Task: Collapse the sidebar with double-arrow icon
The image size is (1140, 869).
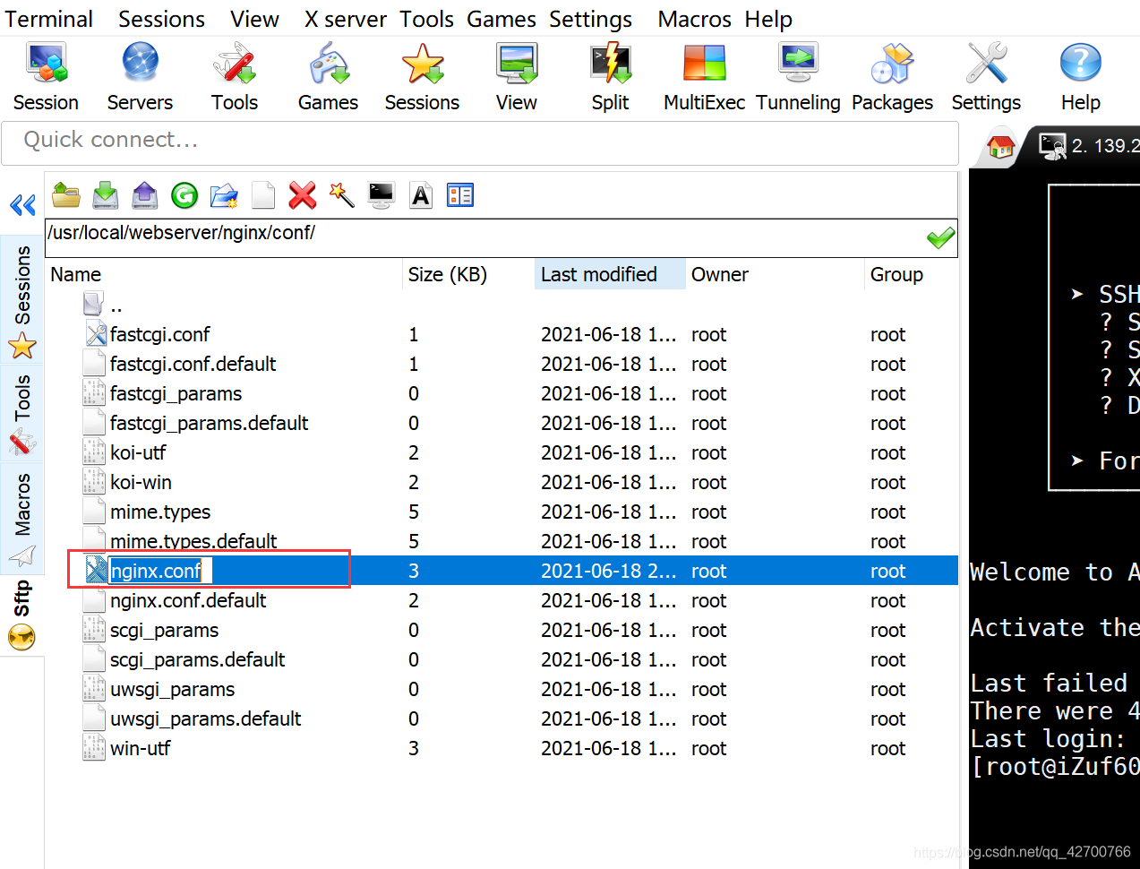Action: click(22, 205)
